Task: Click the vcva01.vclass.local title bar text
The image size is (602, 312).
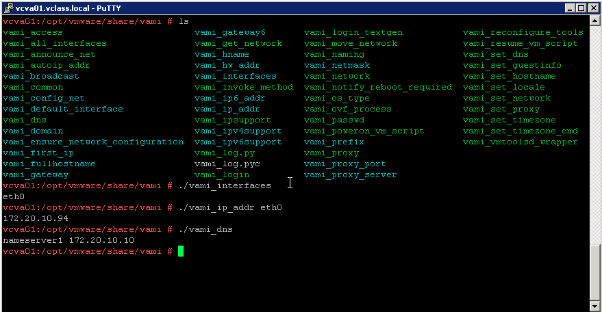Action: point(68,8)
